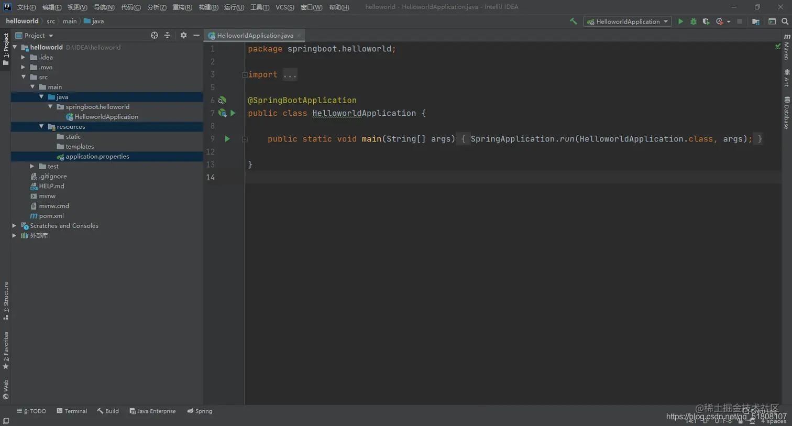792x426 pixels.
Task: Open the 文件(F) menu
Action: coord(26,7)
